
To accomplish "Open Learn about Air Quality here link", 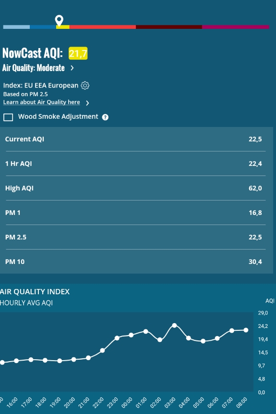I will coord(41,102).
